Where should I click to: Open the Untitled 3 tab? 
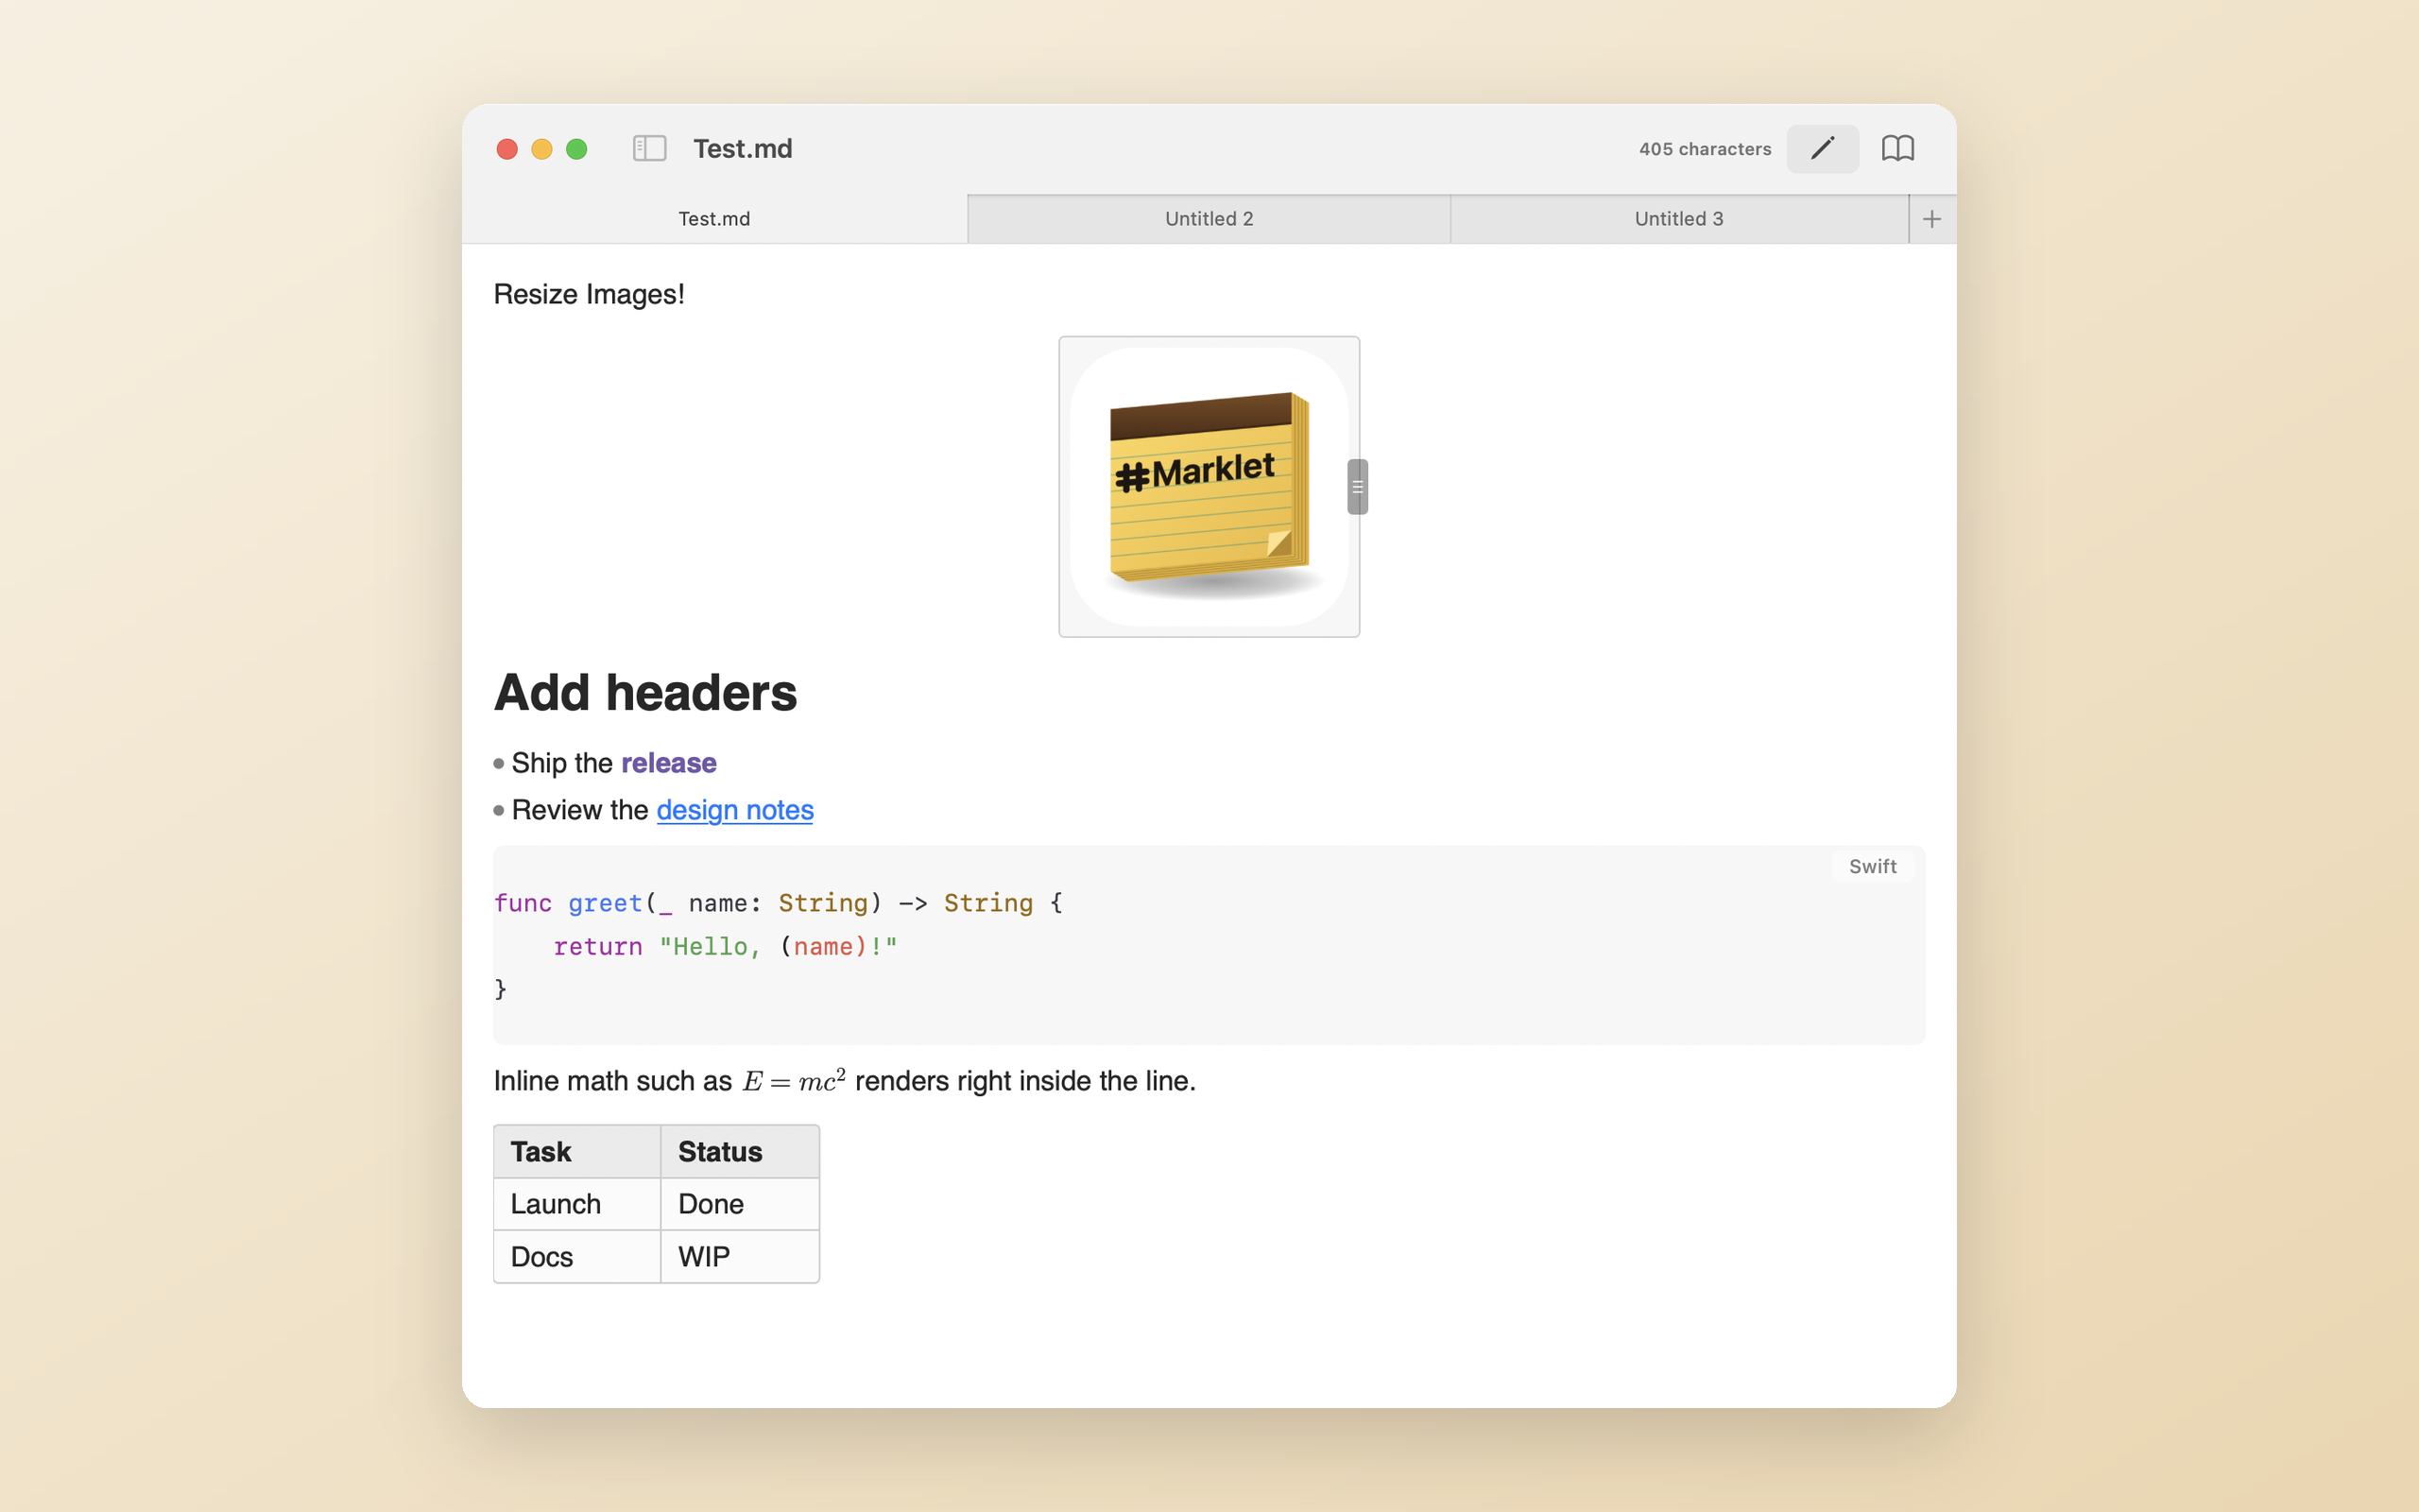[1678, 219]
